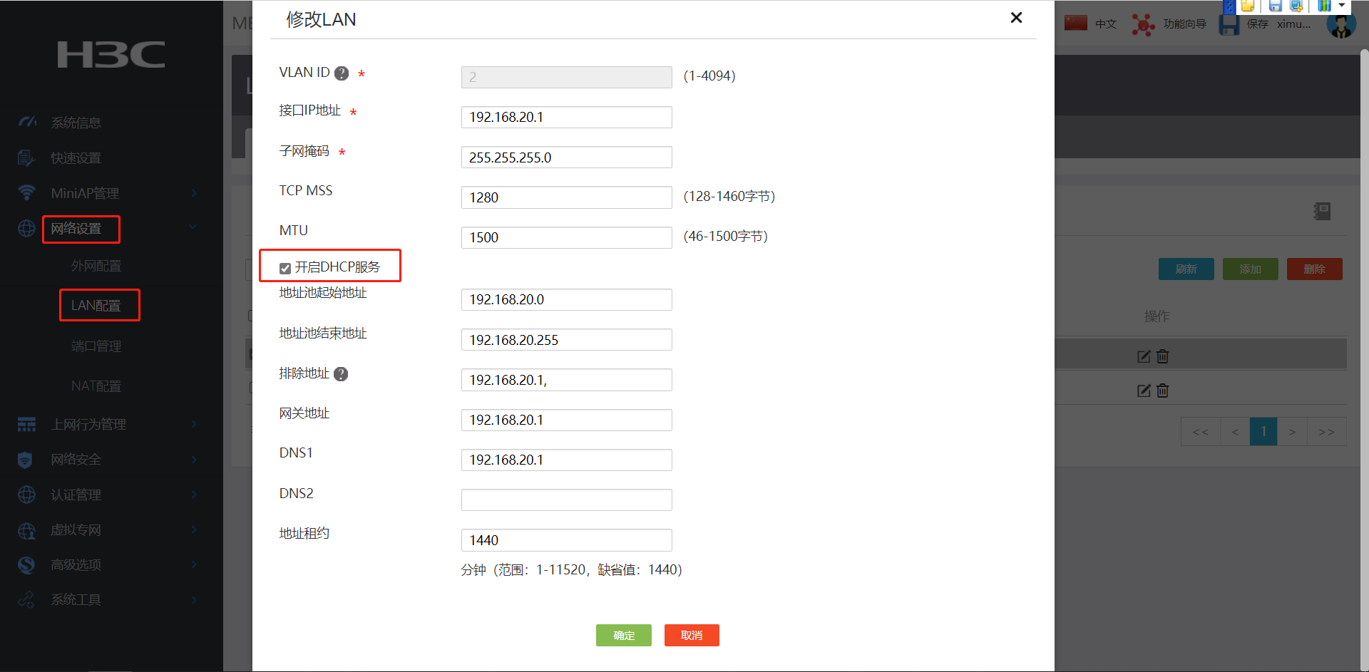This screenshot has height=672, width=1369.
Task: Click the user avatar in the header
Action: tap(1341, 24)
